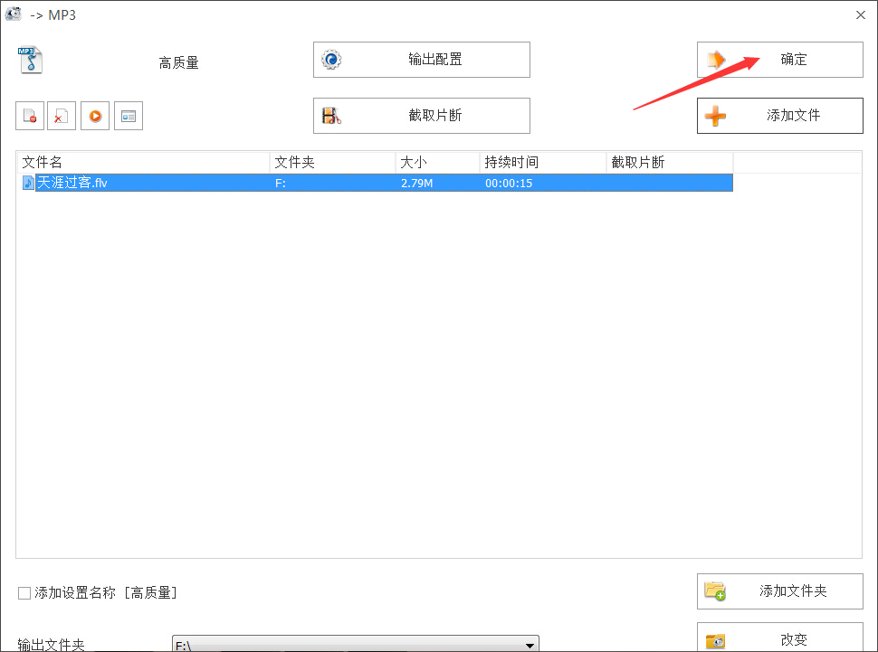Open 截取片断 clip trimming
Screen dimensions: 878x652
tap(422, 116)
